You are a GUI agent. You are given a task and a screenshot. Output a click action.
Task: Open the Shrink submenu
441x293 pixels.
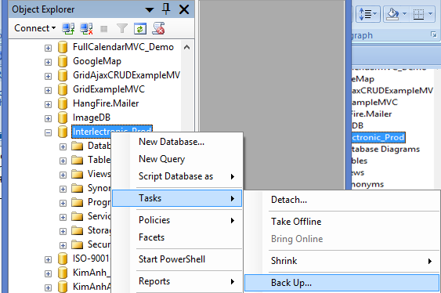[342, 261]
